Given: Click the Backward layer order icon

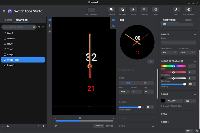Looking at the screenshot, I should point(123,10).
